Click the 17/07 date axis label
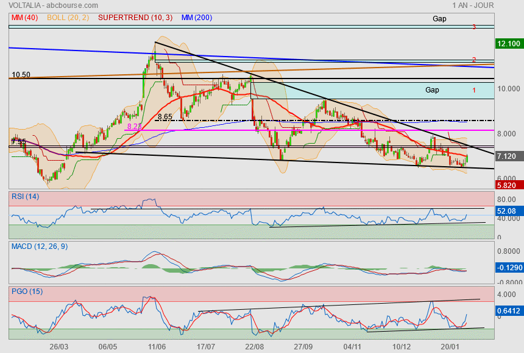 coord(205,347)
